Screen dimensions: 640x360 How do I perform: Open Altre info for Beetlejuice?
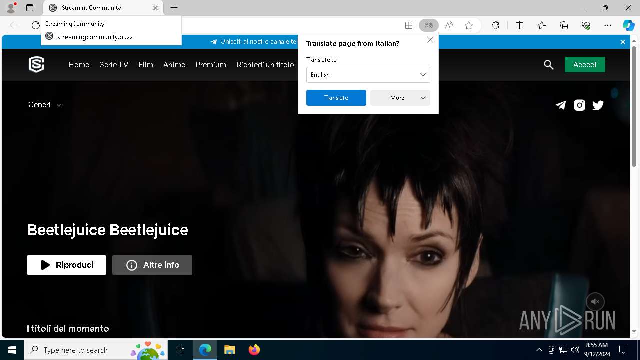click(152, 265)
